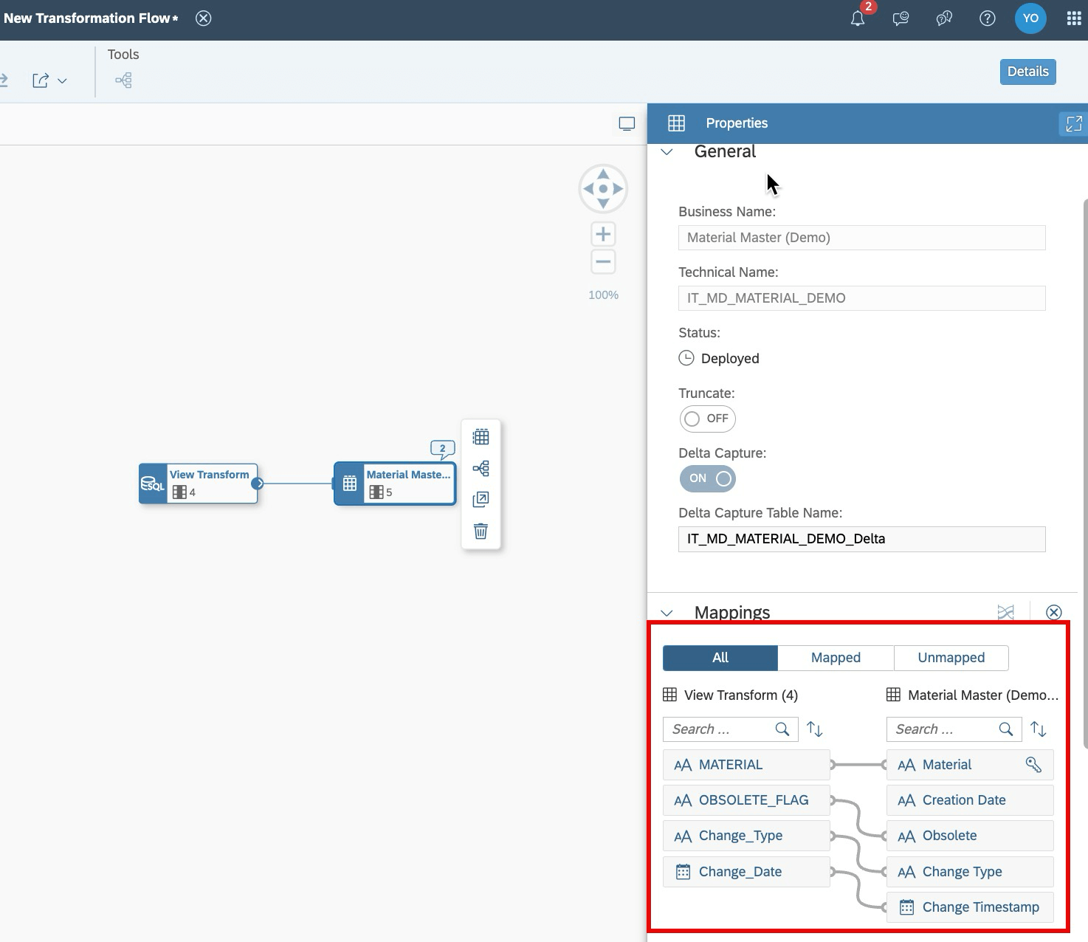Click the Details button
The width and height of the screenshot is (1088, 942).
(x=1027, y=72)
